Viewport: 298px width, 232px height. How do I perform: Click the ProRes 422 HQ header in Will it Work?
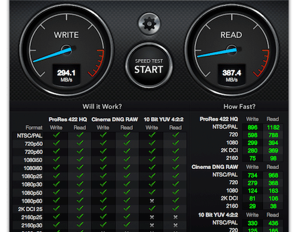(68, 120)
